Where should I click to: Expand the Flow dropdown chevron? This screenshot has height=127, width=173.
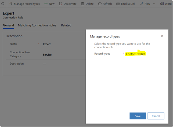[x=154, y=4]
